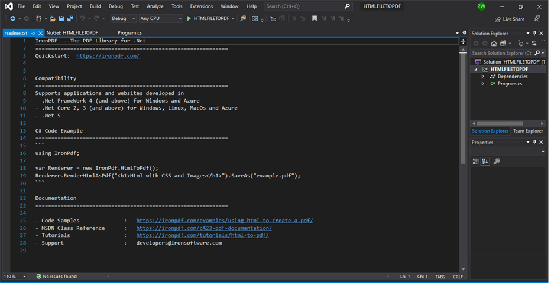Click the document tabs settings gear icon
Image resolution: width=554 pixels, height=283 pixels.
coord(465,33)
